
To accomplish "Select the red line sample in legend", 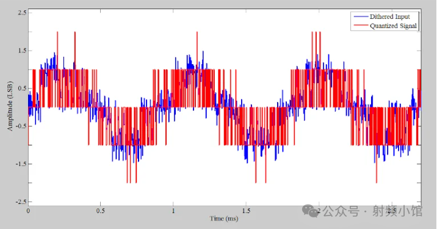I will point(361,26).
